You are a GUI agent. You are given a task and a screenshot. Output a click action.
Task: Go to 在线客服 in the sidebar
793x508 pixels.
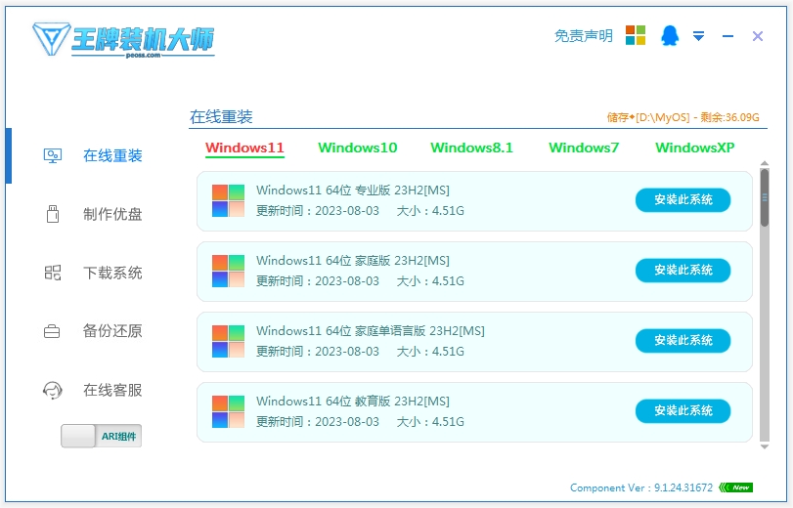coord(112,390)
